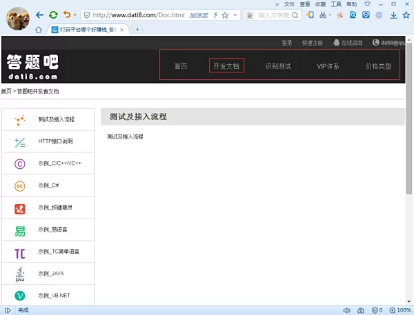414x315 pixels.
Task: Select 示例_C# in the docs sidebar
Action: [48, 185]
